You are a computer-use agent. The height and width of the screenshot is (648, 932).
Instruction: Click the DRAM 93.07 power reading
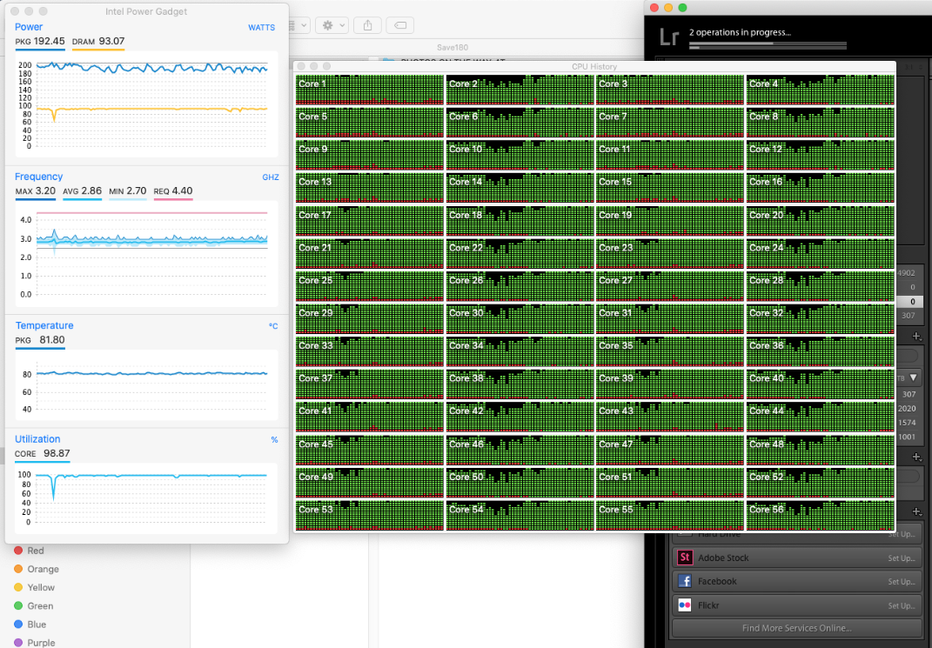[98, 41]
